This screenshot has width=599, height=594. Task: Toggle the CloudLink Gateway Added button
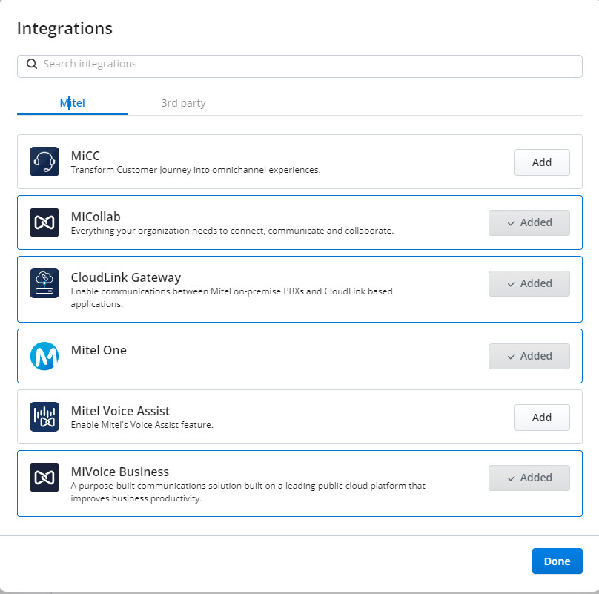tap(529, 283)
